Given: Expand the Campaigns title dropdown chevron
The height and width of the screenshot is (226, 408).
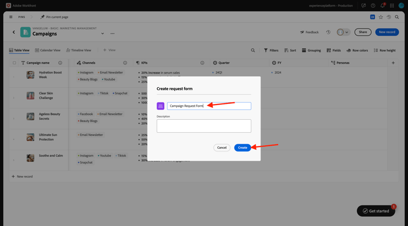Looking at the screenshot, I should coord(102,33).
